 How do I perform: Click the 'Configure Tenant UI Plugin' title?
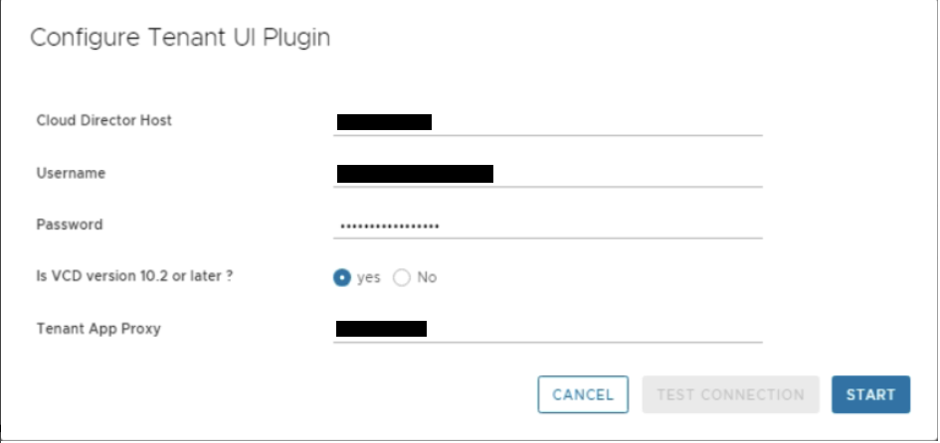tap(180, 39)
